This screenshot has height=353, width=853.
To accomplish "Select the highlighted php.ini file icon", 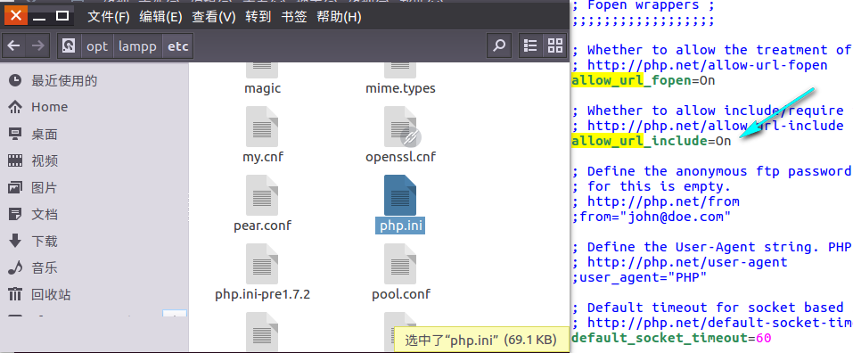I will (x=400, y=194).
